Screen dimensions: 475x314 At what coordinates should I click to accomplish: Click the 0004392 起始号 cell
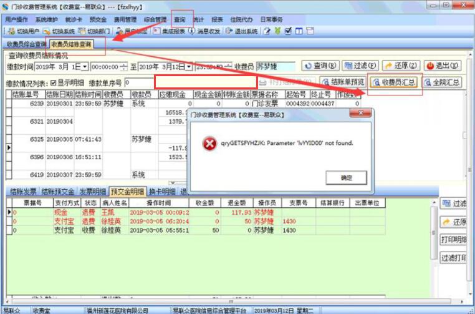tap(297, 104)
